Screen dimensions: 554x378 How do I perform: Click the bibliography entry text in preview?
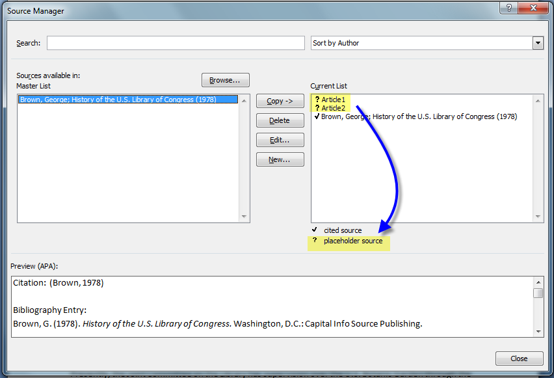click(x=218, y=323)
